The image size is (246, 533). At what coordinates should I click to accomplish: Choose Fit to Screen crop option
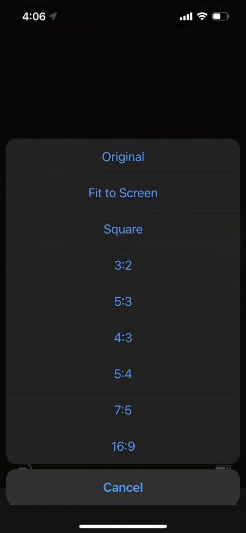click(123, 193)
